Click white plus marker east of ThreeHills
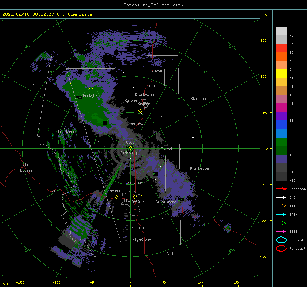Viewport: 307px width, 287px height. (x=193, y=137)
